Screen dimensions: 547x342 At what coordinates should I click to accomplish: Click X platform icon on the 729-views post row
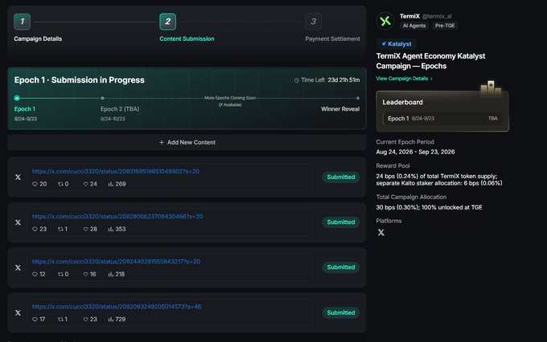(18, 313)
